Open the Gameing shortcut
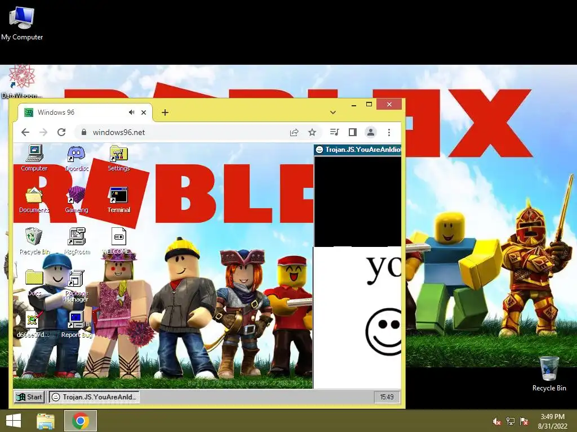 point(76,200)
